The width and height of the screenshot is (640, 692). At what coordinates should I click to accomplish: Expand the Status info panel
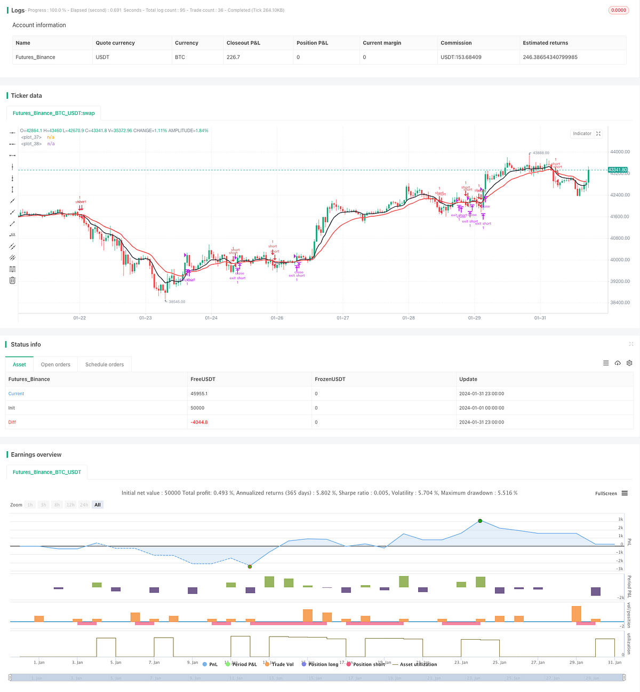631,344
